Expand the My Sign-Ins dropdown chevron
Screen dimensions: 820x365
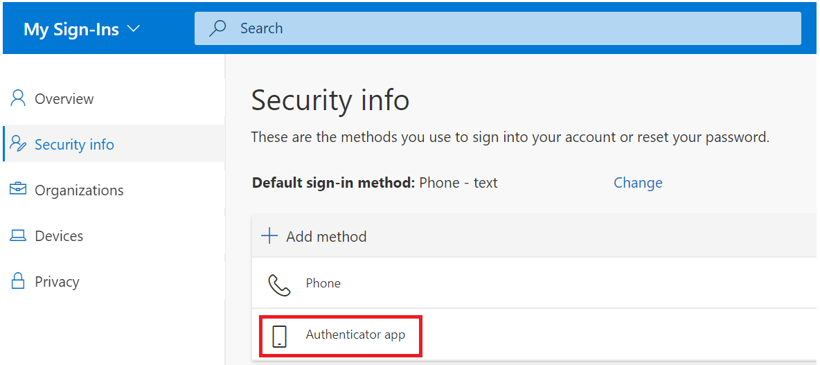point(134,29)
